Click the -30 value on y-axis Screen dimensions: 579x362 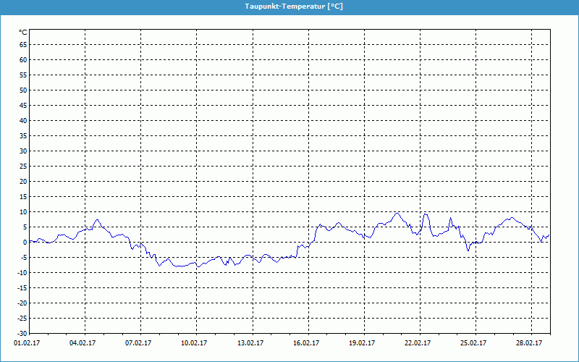(x=21, y=334)
